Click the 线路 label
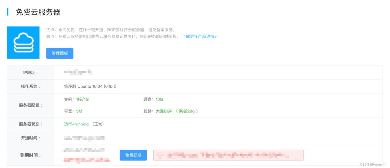 (149, 111)
